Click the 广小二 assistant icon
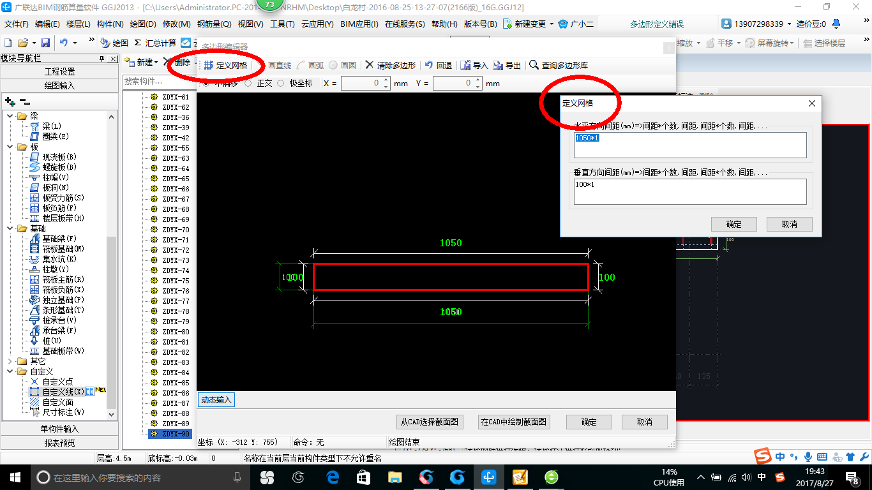This screenshot has height=490, width=872. [563, 24]
